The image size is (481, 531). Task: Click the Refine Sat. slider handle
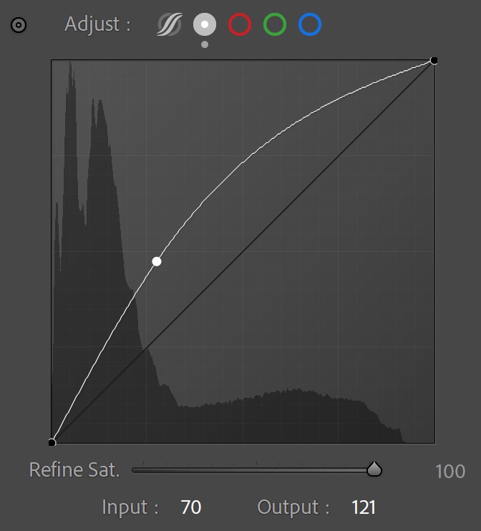pos(374,469)
